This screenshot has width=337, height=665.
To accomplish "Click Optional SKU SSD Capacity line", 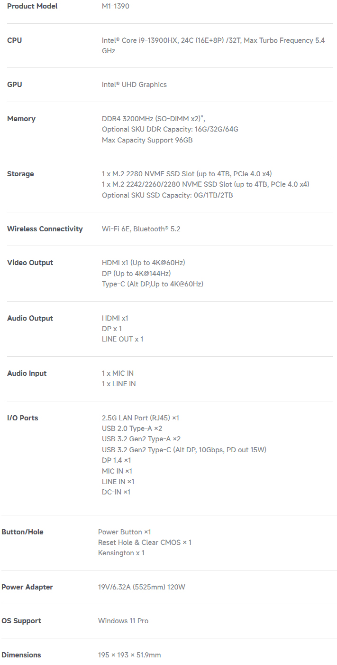I will click(167, 195).
